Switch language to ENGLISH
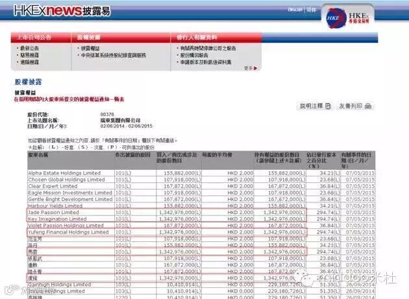Viewport: 409px width, 299px height. click(295, 10)
